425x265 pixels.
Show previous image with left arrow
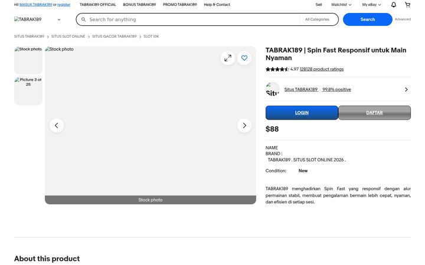(57, 125)
